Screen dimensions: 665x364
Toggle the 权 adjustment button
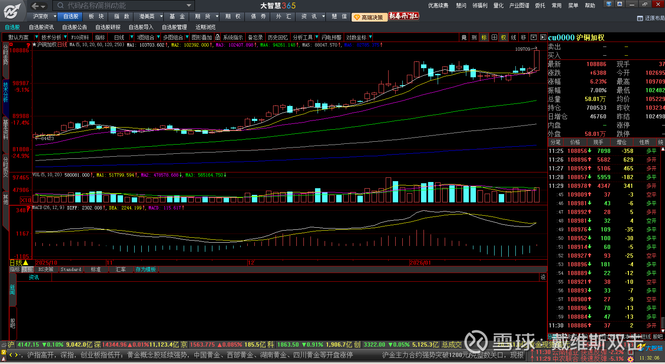(x=504, y=37)
